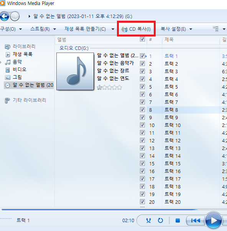Uncheck the checkbox for 트랙 2

coord(142,63)
